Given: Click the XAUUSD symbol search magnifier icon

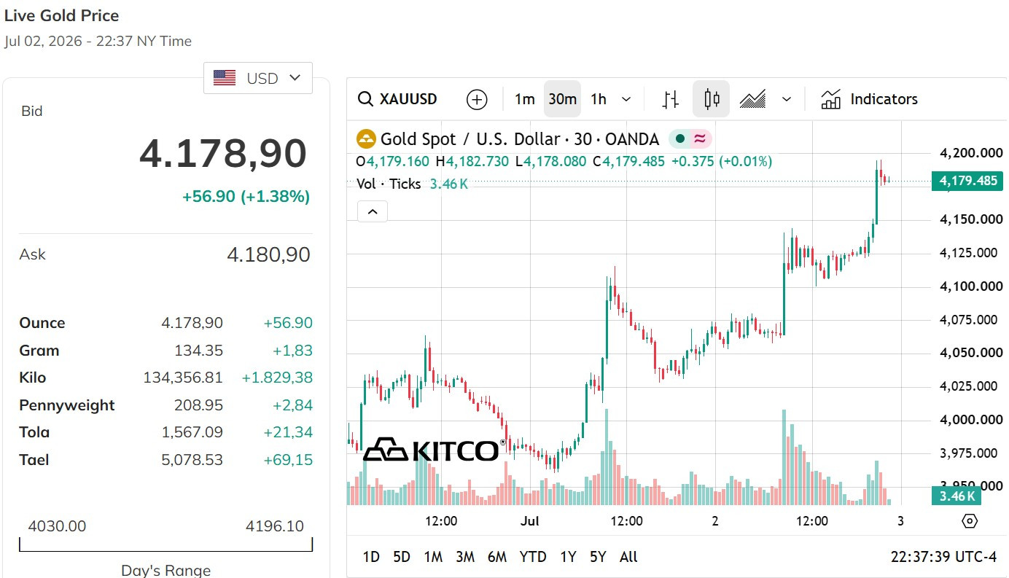Looking at the screenshot, I should 365,99.
